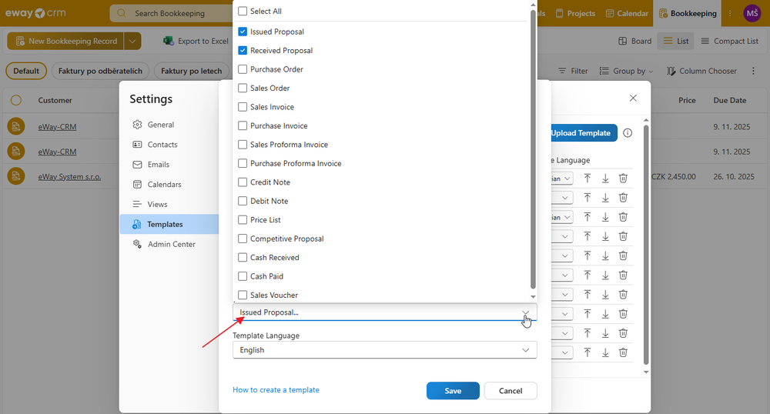The width and height of the screenshot is (770, 414).
Task: Click the Save button
Action: (x=453, y=391)
